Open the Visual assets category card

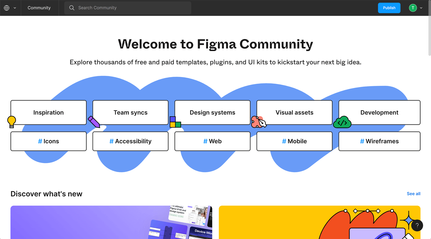coord(295,112)
